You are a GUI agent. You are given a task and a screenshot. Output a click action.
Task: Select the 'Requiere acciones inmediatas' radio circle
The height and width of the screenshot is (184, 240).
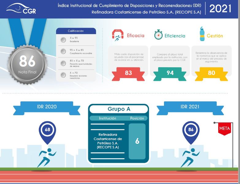(63, 75)
